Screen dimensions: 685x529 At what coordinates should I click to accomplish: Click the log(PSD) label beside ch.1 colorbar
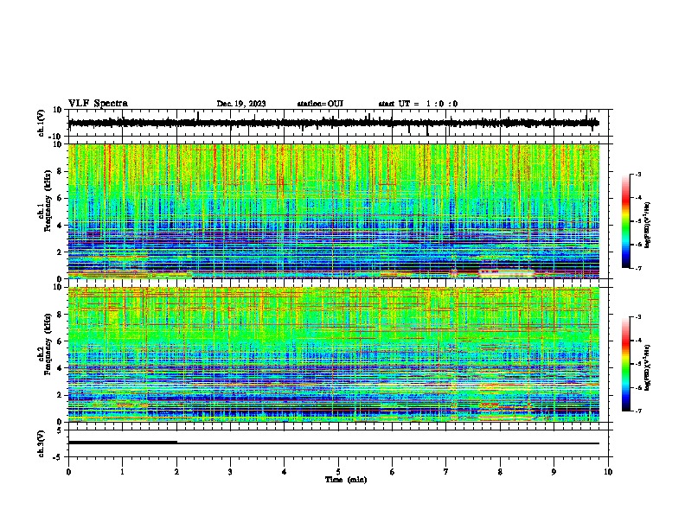coord(647,225)
